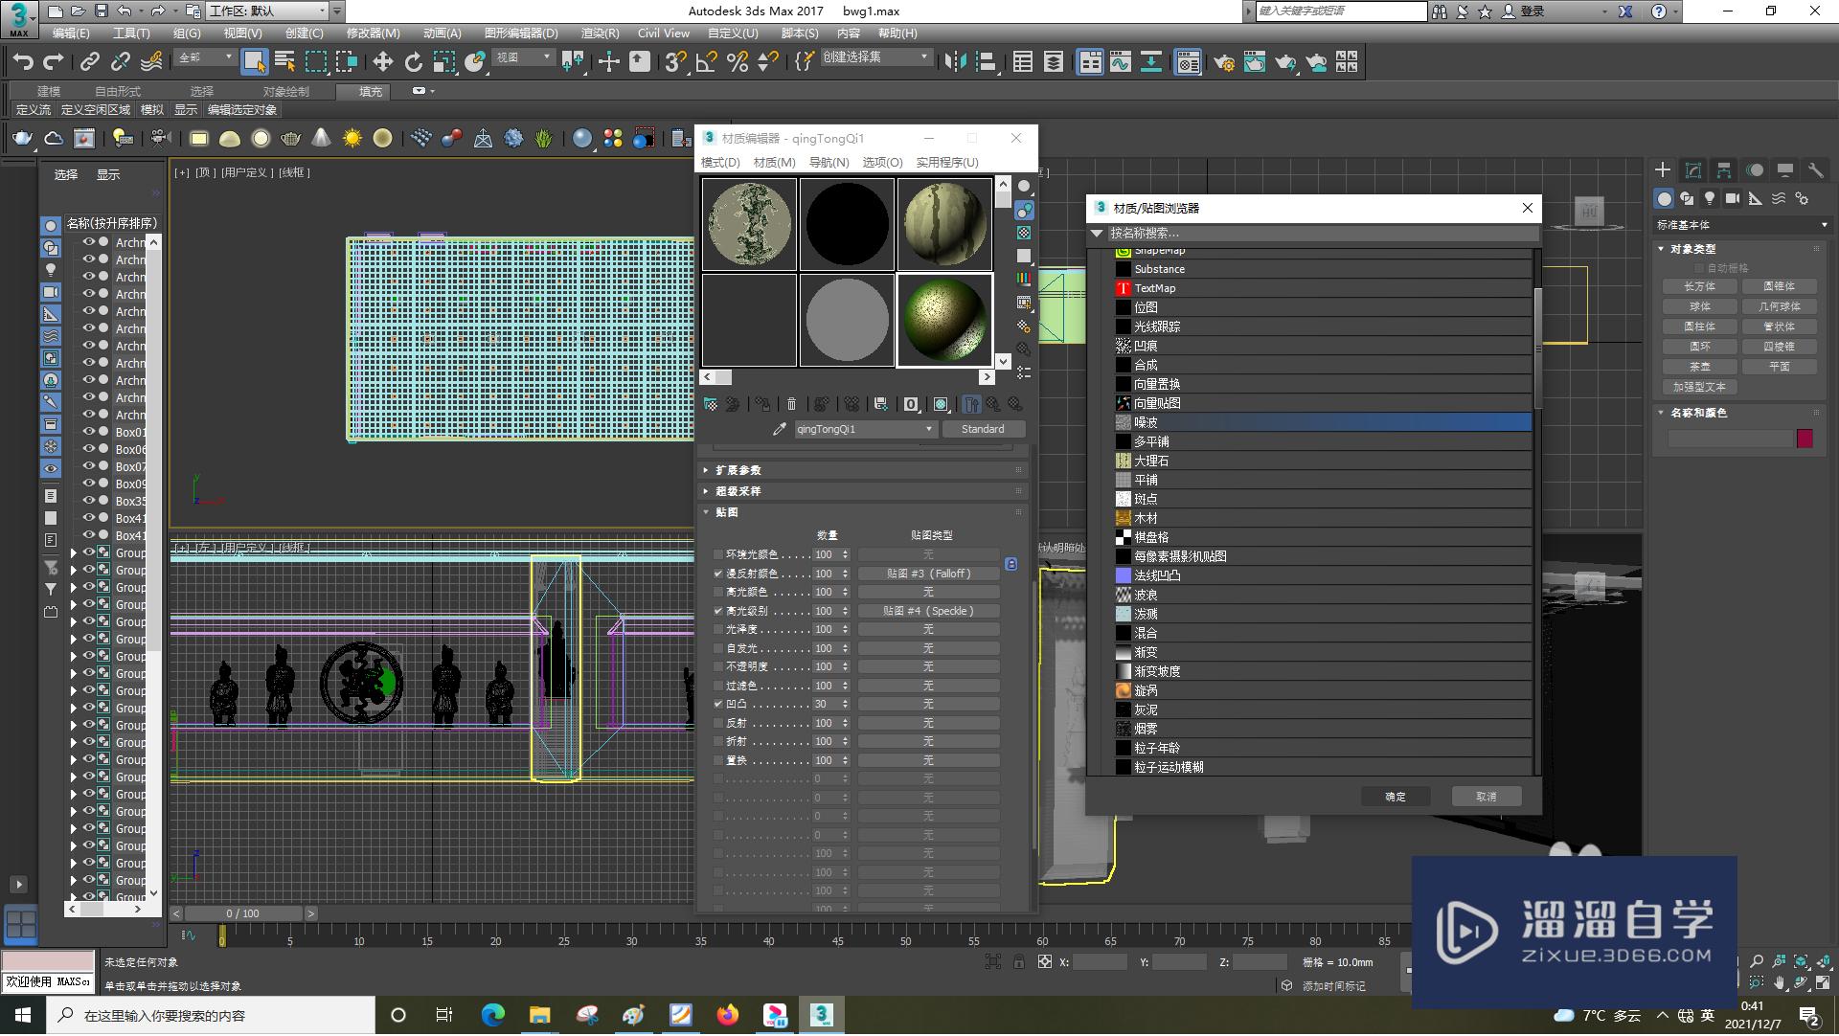Enable the 环境光颜色 map checkbox

tap(718, 554)
